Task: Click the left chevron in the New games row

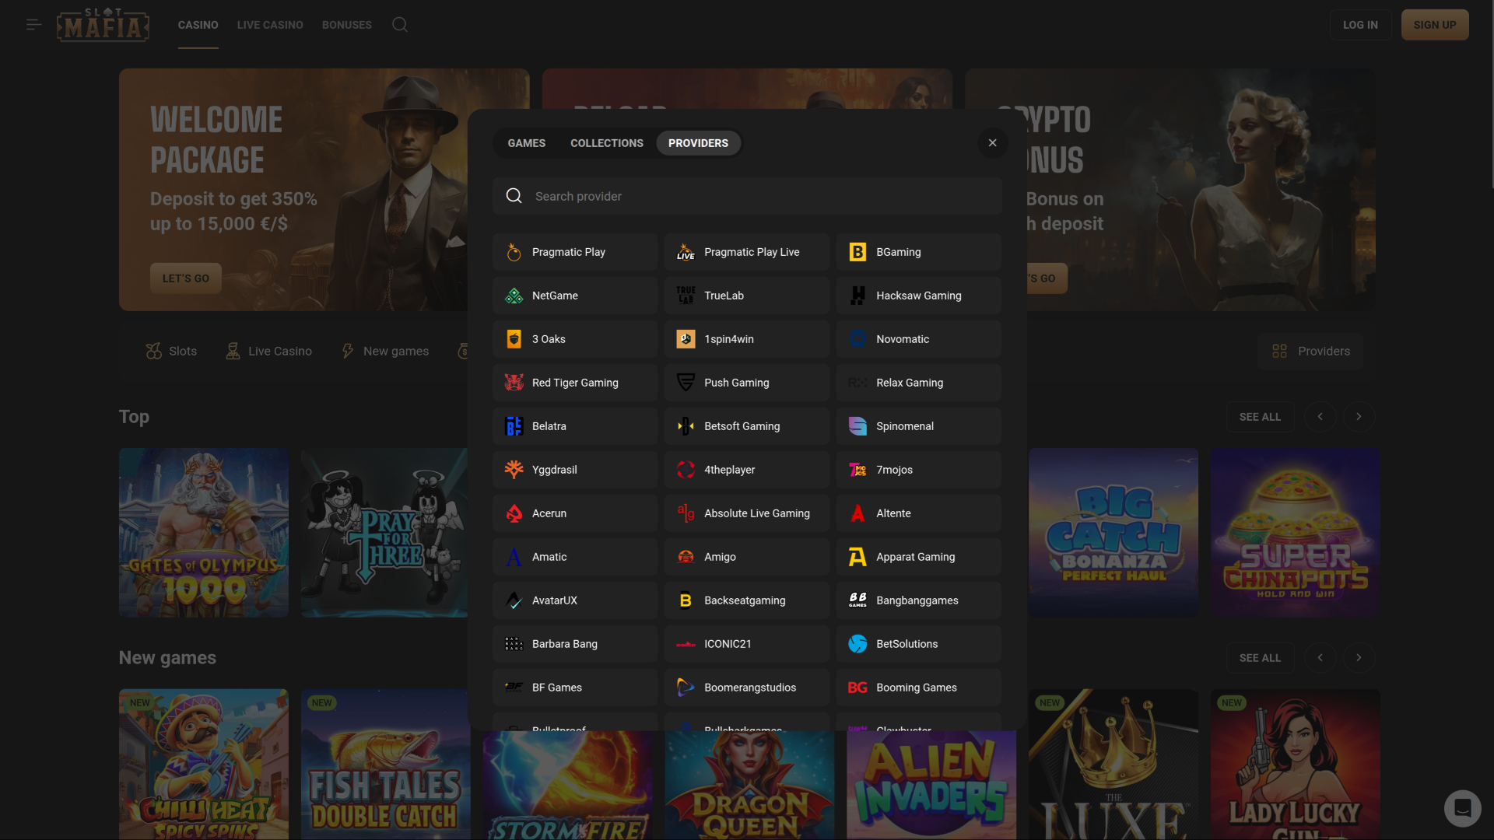Action: [1320, 657]
